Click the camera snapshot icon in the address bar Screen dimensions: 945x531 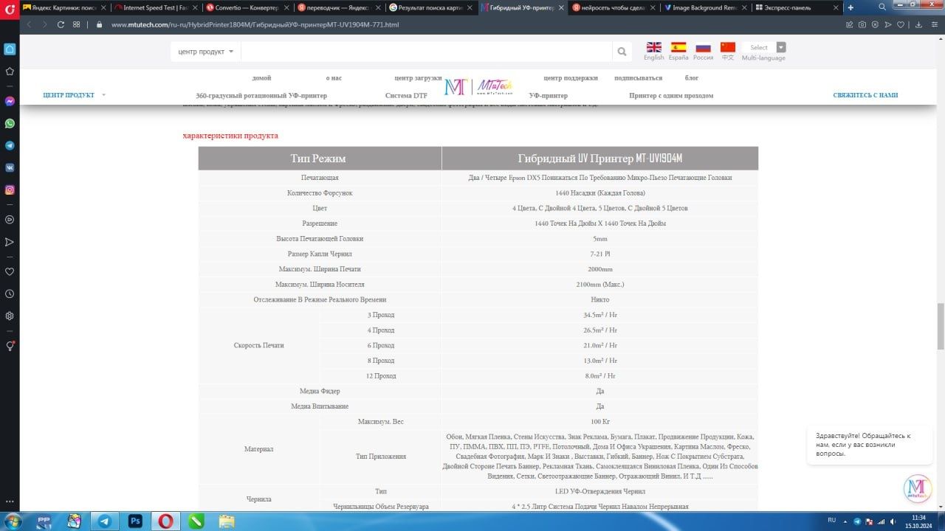[862, 24]
